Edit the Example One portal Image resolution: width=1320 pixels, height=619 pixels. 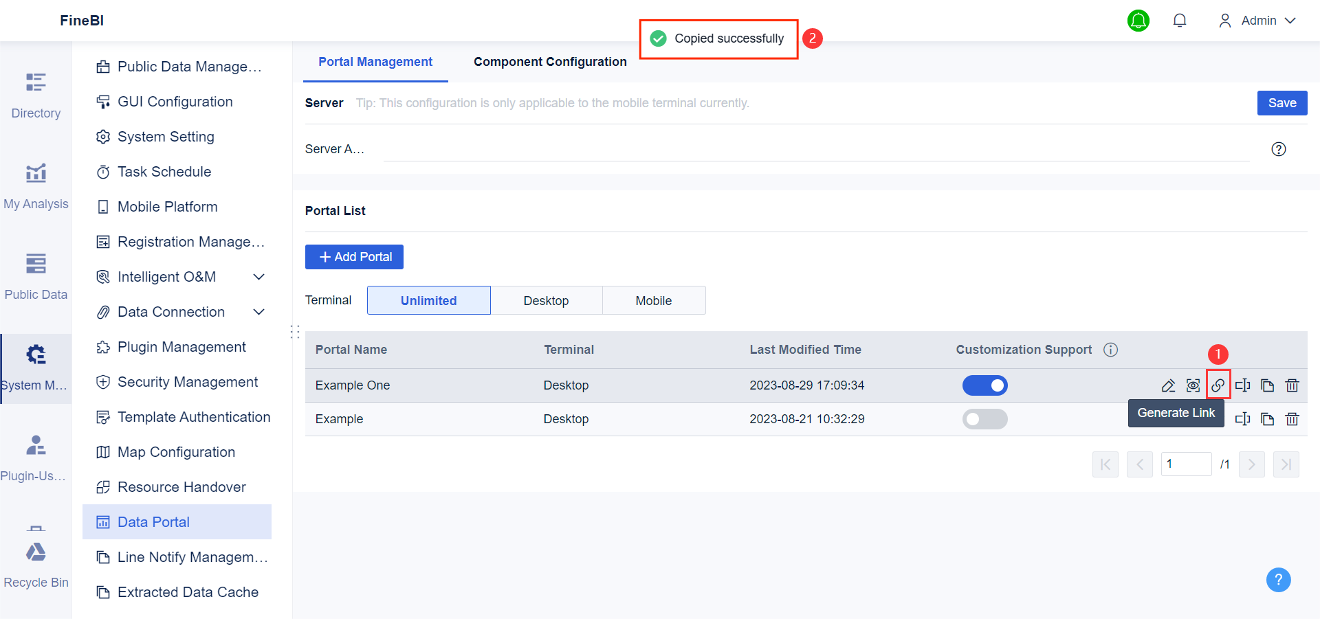pyautogui.click(x=1169, y=385)
